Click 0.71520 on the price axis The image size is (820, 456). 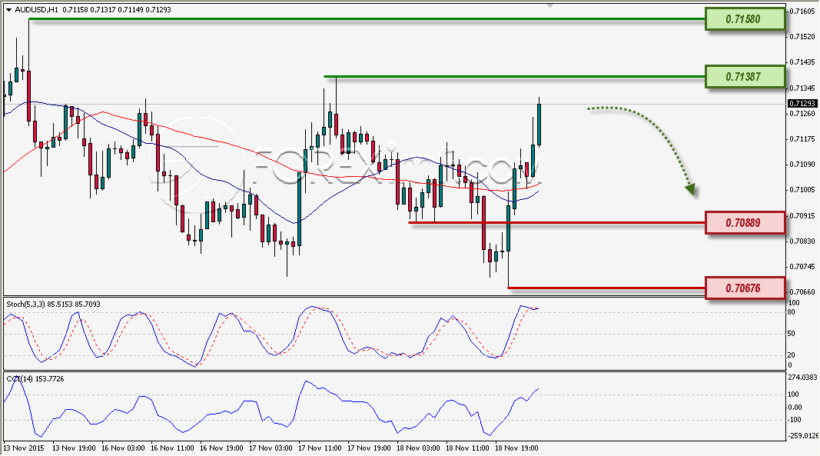click(x=802, y=37)
